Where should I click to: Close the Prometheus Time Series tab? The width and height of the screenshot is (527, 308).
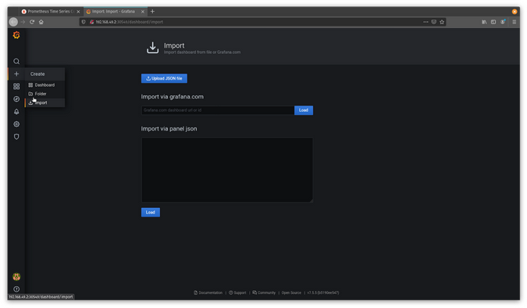tap(78, 12)
